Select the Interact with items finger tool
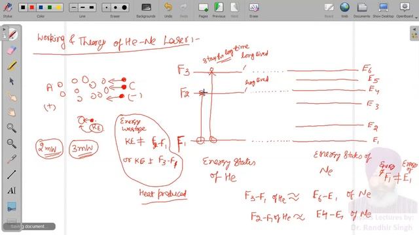 (12, 97)
